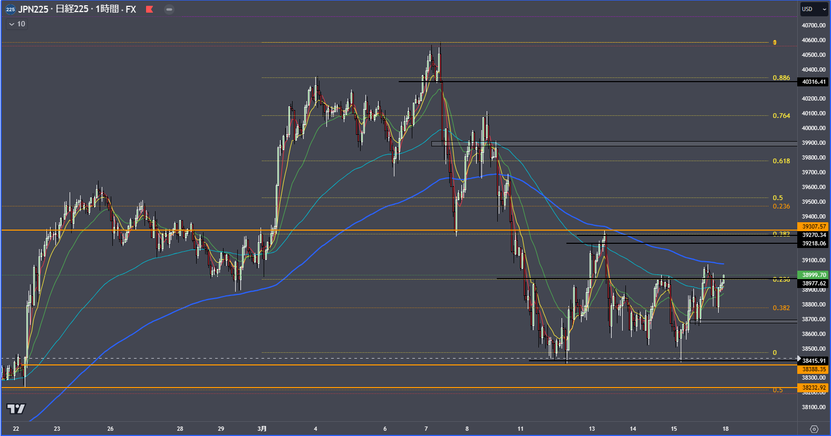Click 39500.00 on the price scale

[814, 202]
